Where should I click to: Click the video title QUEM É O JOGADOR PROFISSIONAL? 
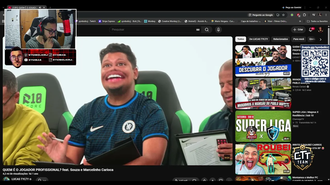58,170
